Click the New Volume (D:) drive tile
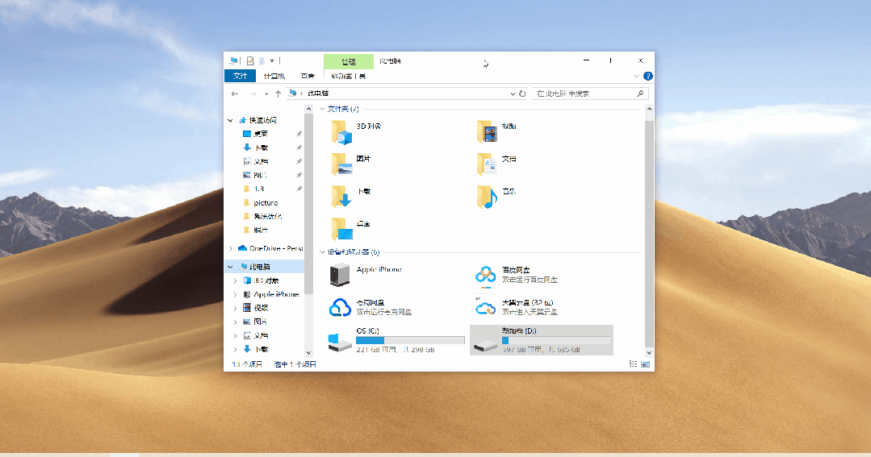 click(x=541, y=340)
